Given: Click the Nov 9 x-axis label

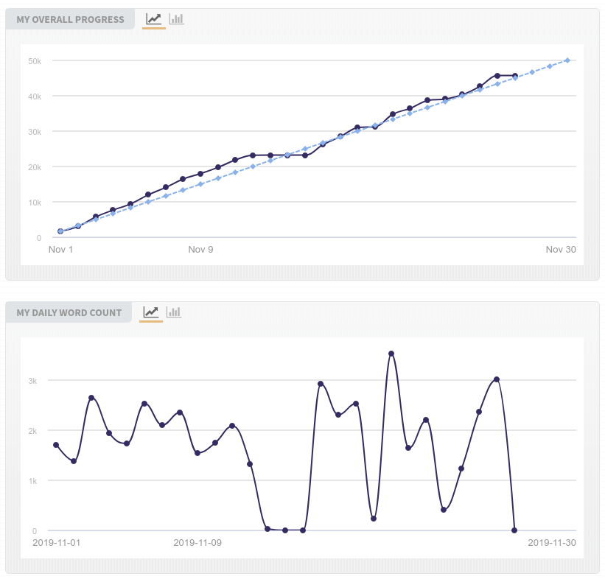Looking at the screenshot, I should (200, 250).
